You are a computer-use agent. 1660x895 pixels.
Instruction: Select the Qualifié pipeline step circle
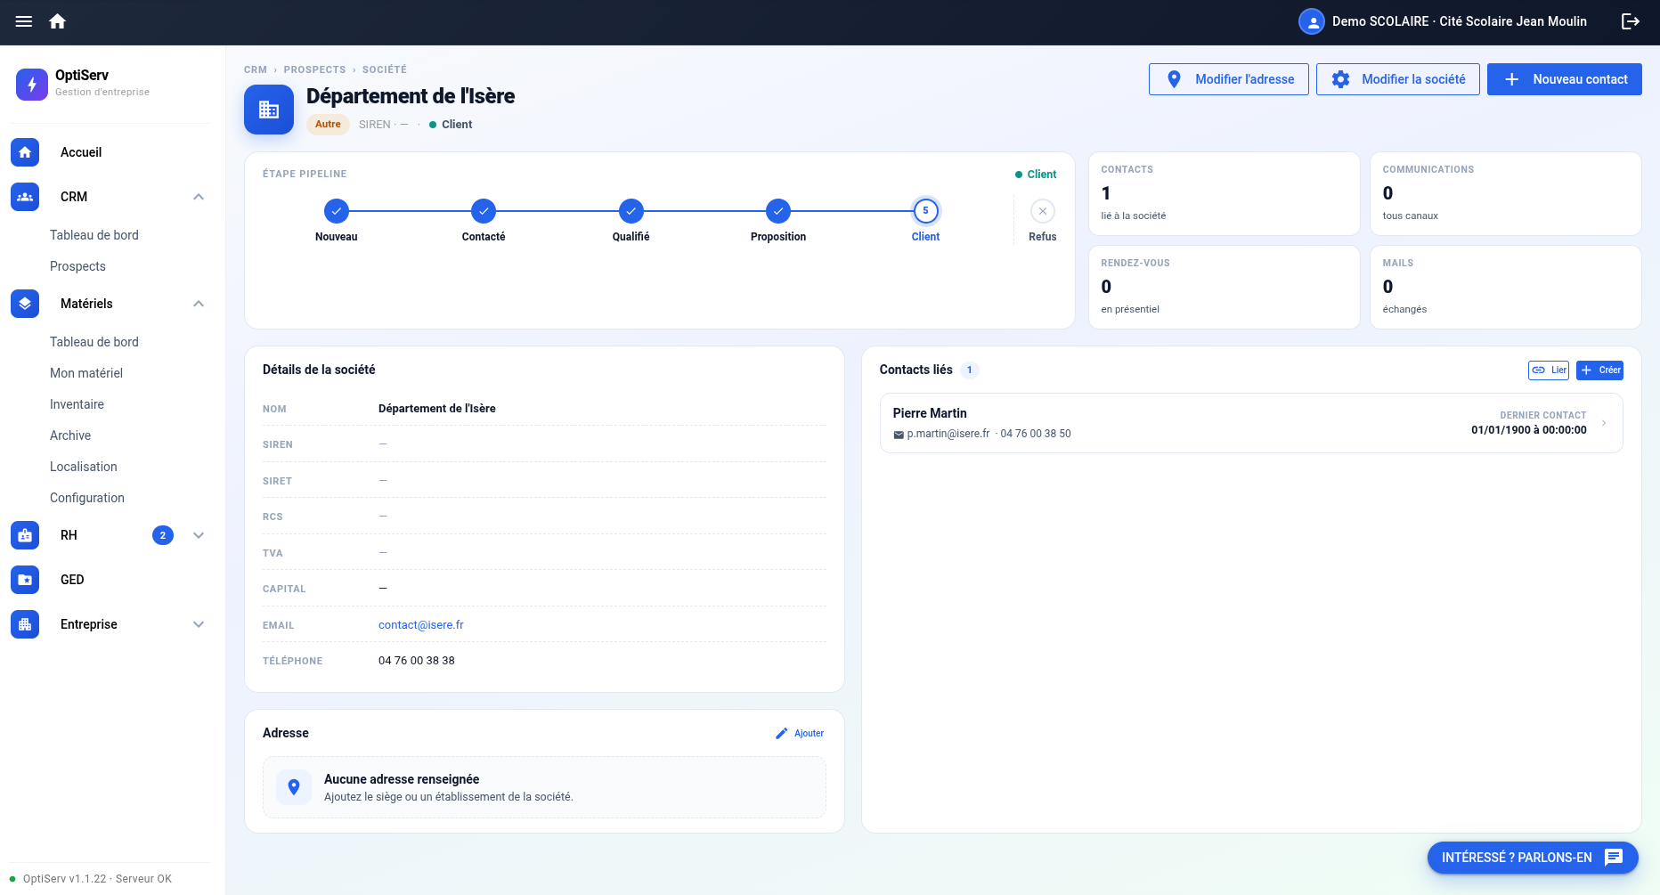coord(631,211)
